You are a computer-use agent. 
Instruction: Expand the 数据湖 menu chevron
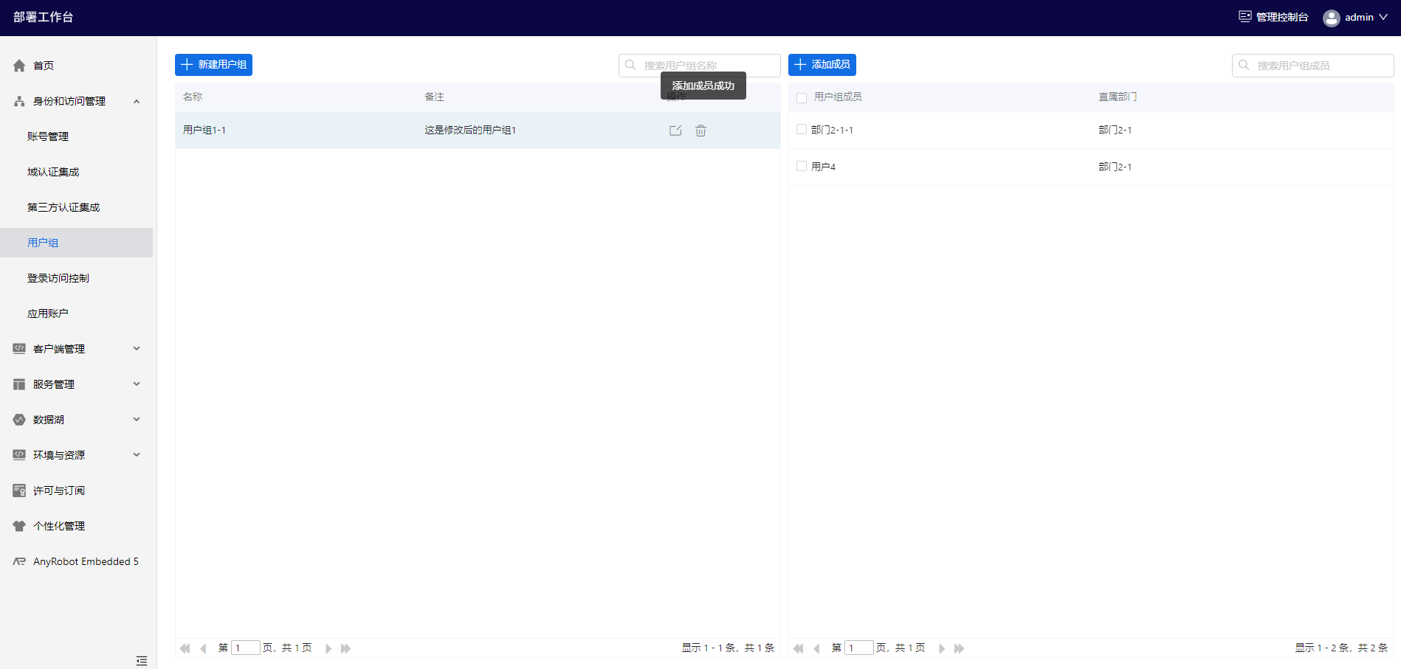(x=137, y=419)
